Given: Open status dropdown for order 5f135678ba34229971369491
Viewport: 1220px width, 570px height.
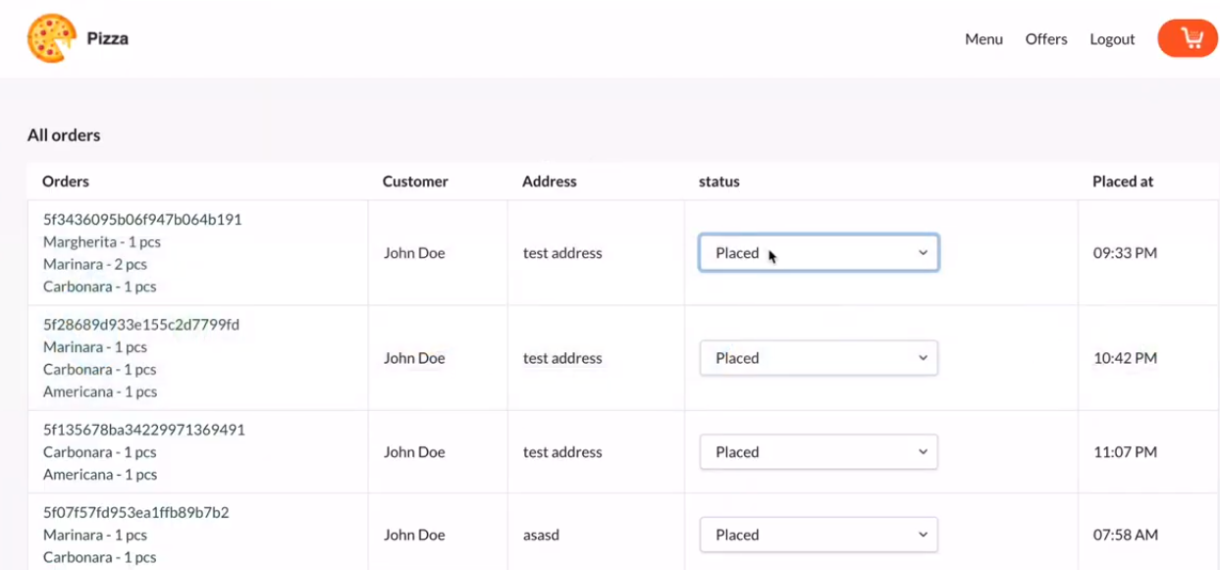Looking at the screenshot, I should coord(819,452).
